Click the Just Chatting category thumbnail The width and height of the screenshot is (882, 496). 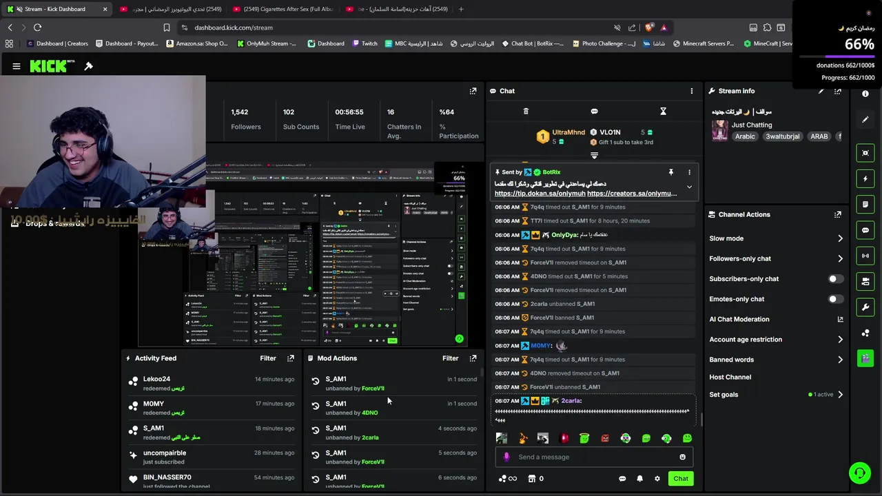[x=720, y=130]
